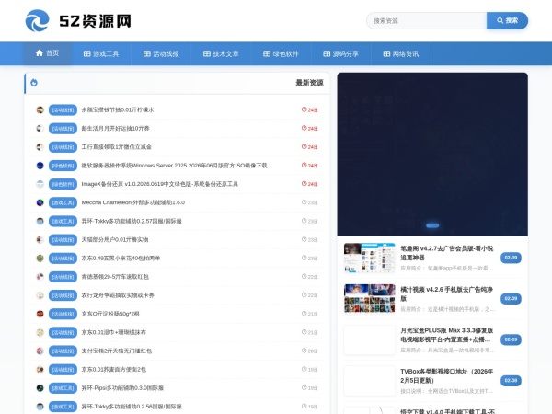Open post 天猫部分用户0.01元撸实物
The image size is (552, 414).
click(115, 240)
